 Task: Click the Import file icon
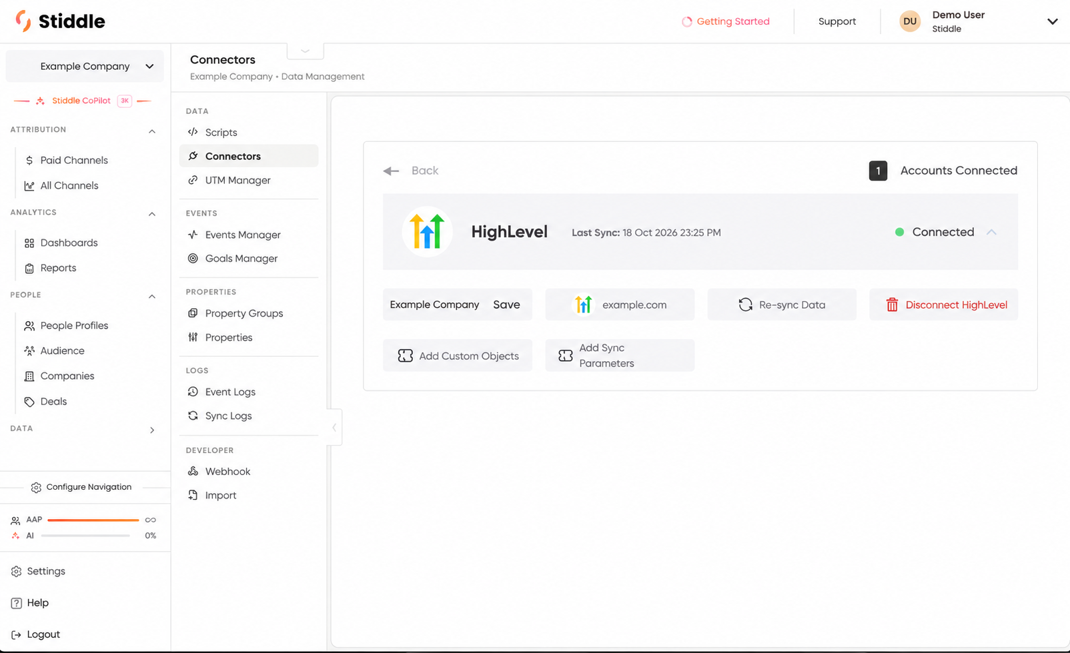(193, 495)
